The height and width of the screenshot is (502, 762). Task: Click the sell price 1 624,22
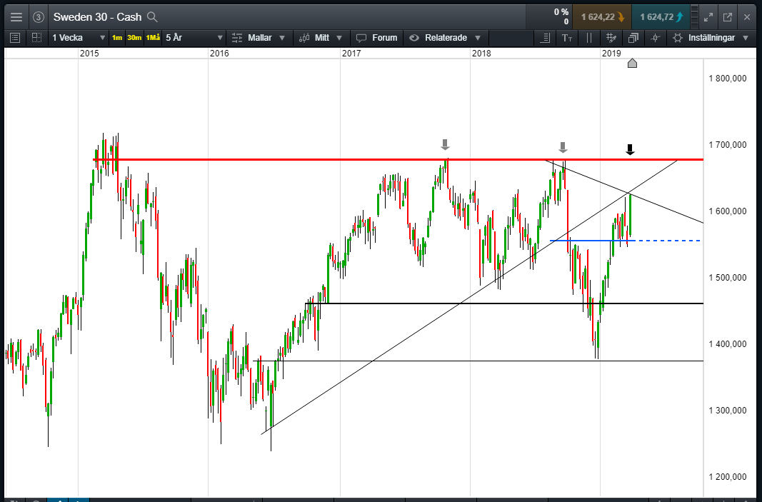pos(601,17)
